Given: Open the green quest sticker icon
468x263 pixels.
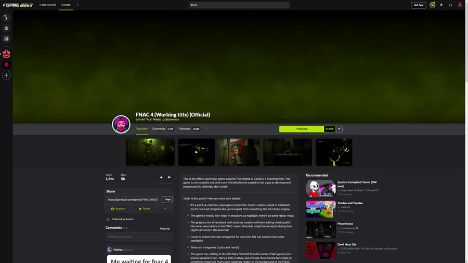Looking at the screenshot, I should click(433, 5).
